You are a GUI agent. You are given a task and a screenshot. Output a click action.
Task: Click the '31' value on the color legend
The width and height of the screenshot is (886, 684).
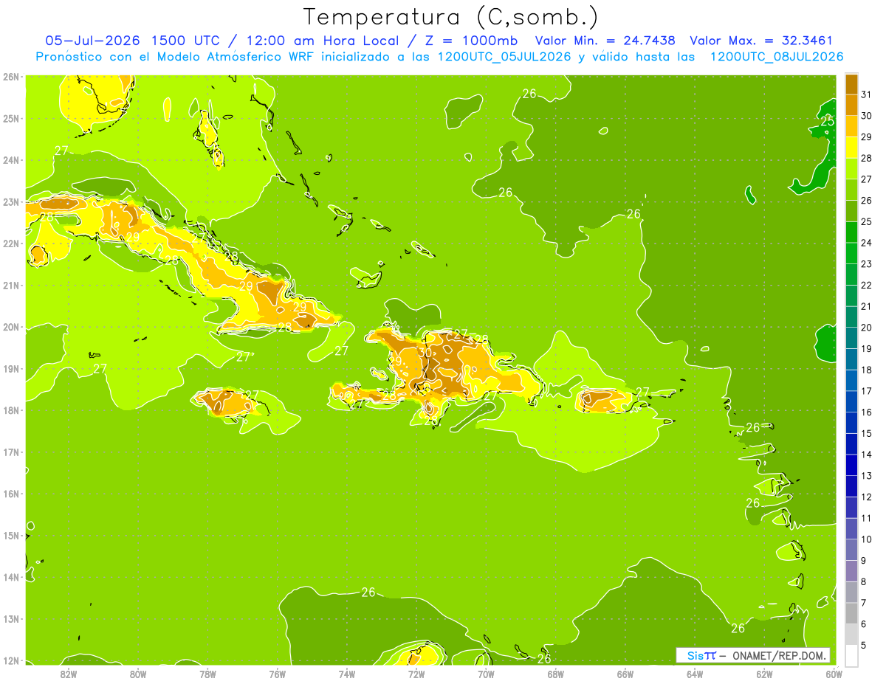(867, 94)
